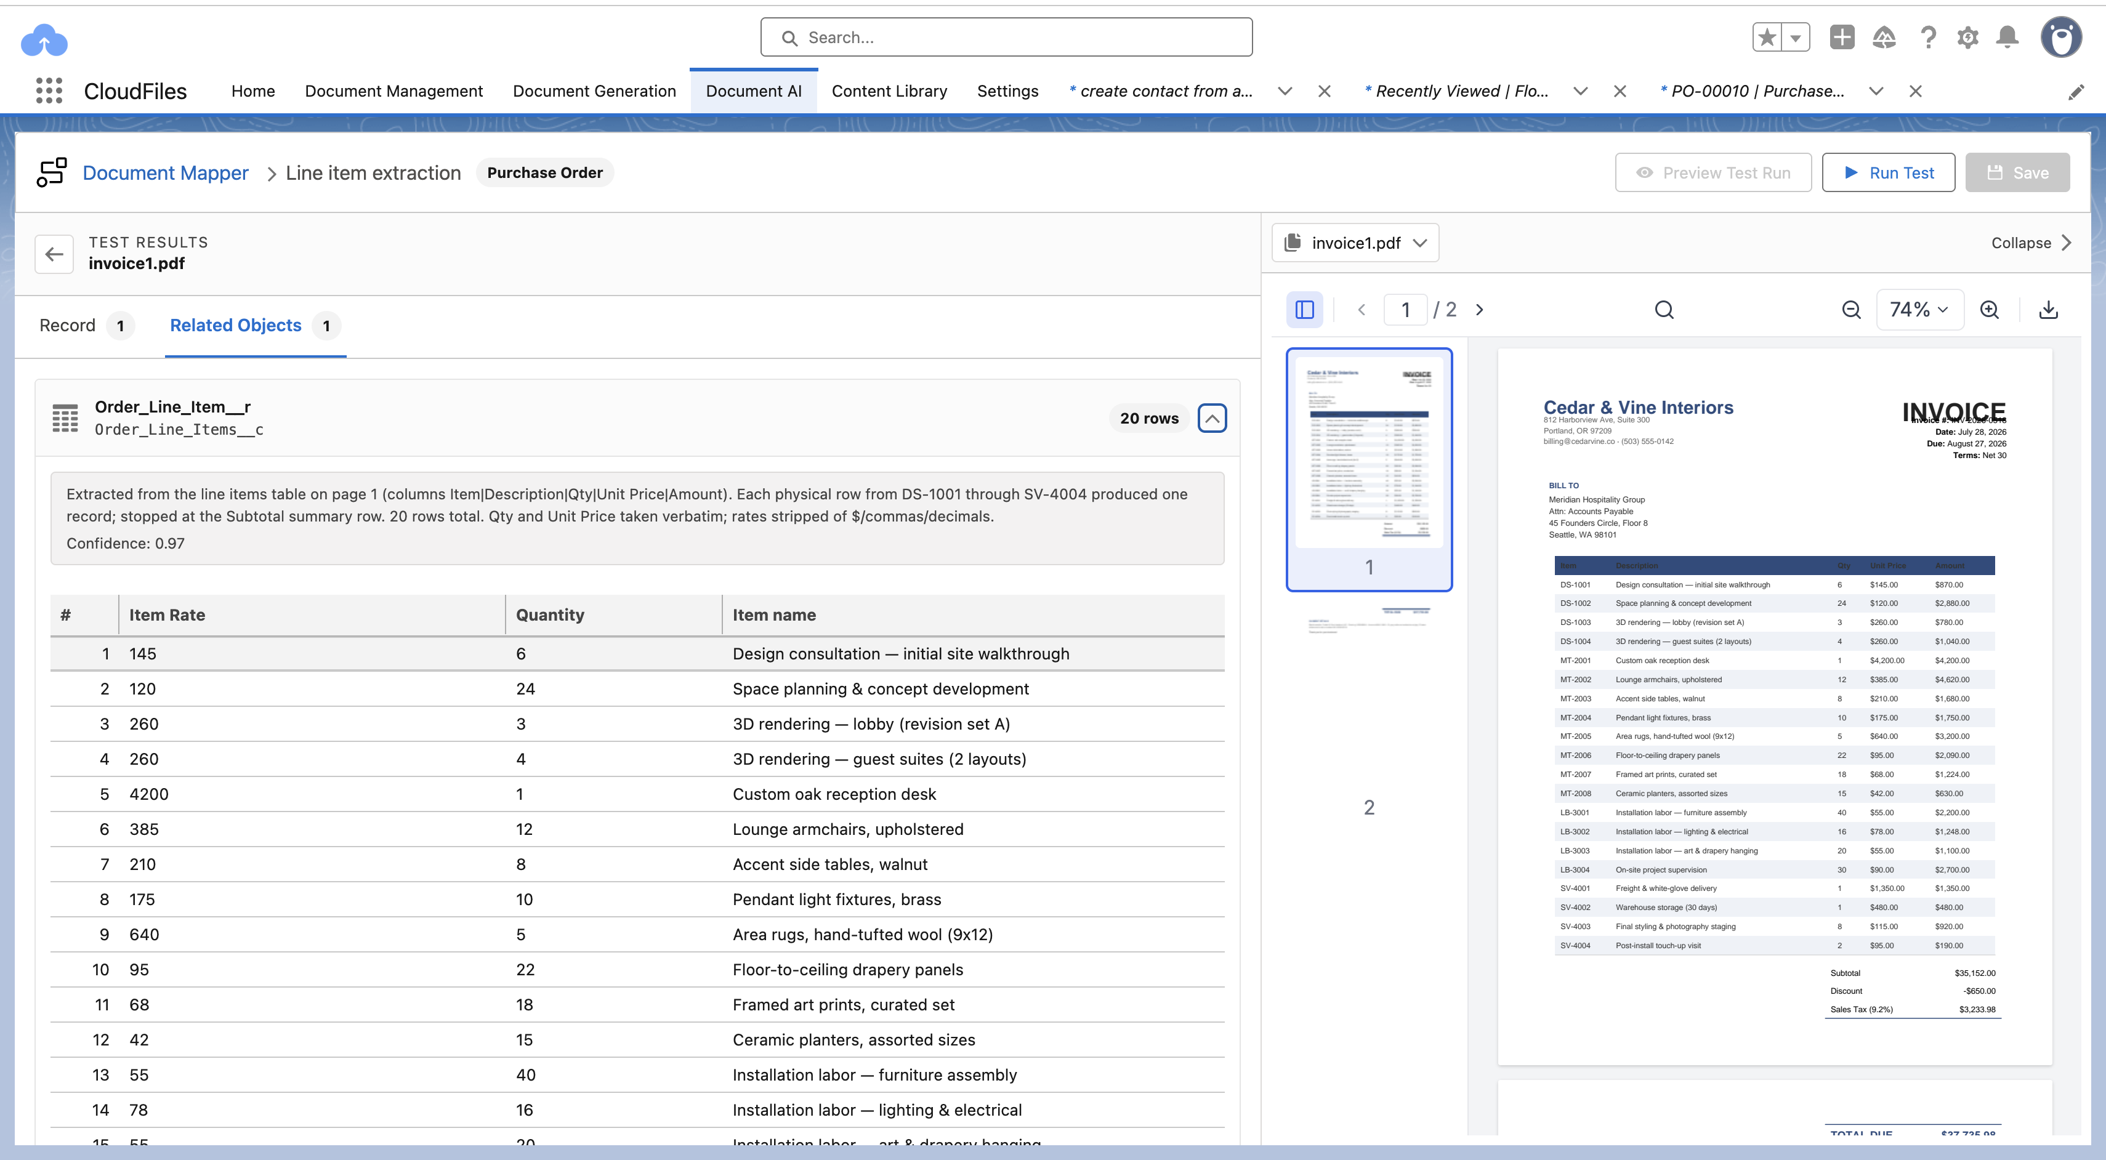The image size is (2106, 1160).
Task: Click the Save button
Action: click(x=2018, y=172)
